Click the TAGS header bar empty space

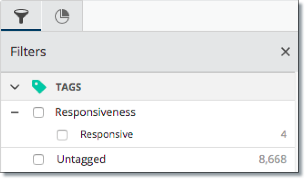click(187, 87)
